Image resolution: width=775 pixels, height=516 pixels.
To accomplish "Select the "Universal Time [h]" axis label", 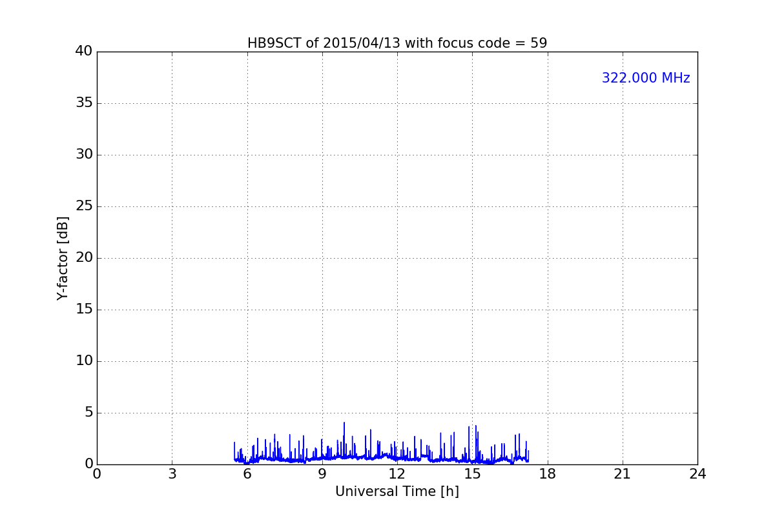I will click(x=397, y=491).
